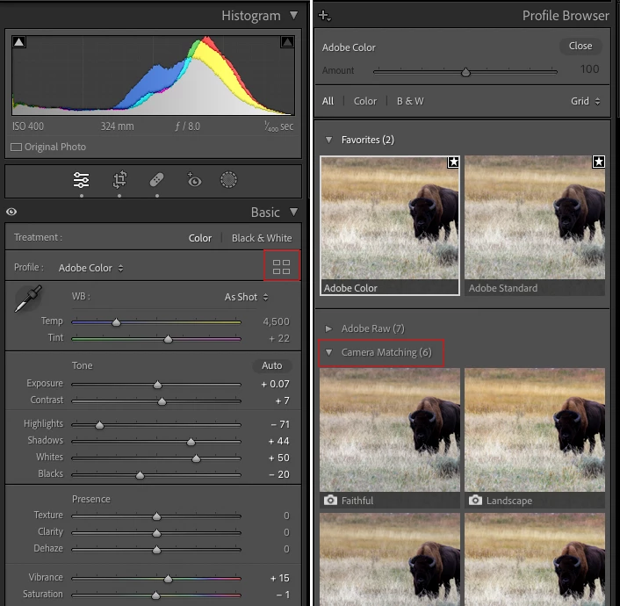Image resolution: width=620 pixels, height=606 pixels.
Task: Click the Contrast slider handle
Action: click(162, 401)
